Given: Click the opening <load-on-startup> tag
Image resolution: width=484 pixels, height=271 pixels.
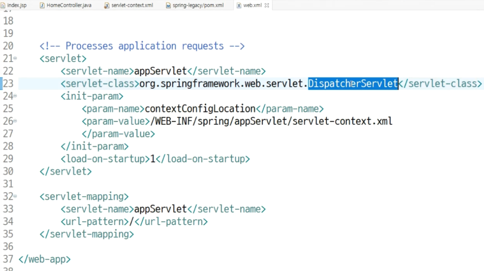Looking at the screenshot, I should [105, 159].
